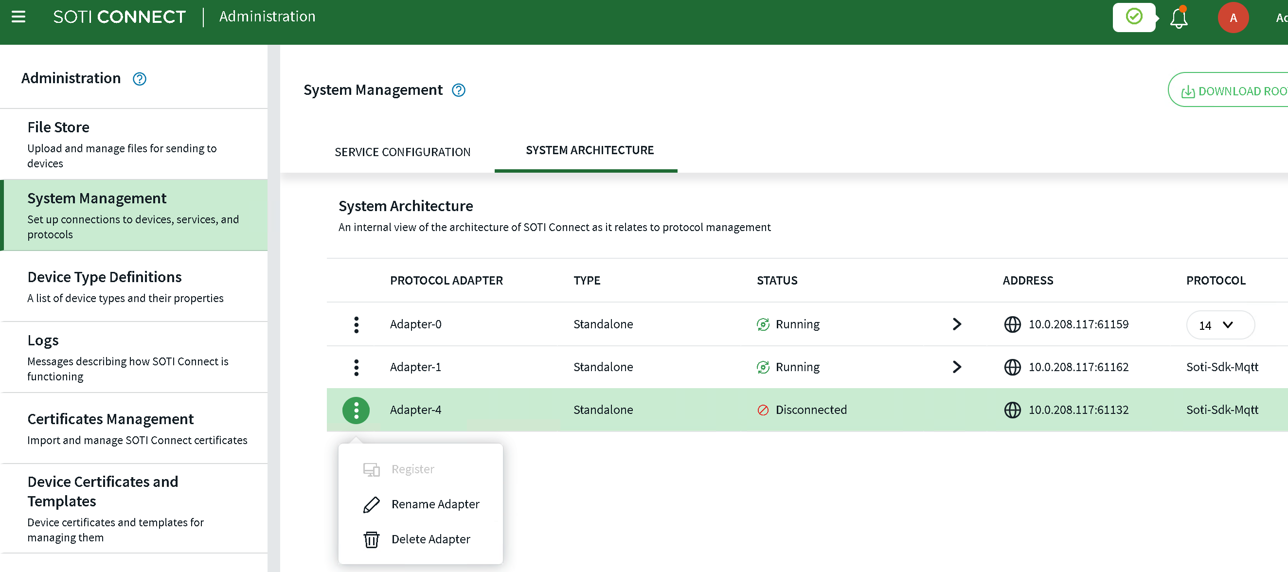The image size is (1288, 572).
Task: Select the Adapter-0 name cell
Action: pyautogui.click(x=415, y=324)
